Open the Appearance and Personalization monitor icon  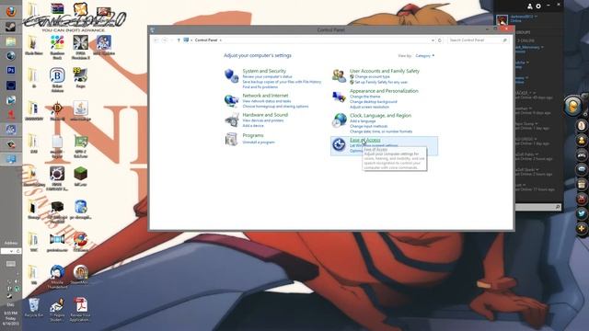(x=339, y=97)
